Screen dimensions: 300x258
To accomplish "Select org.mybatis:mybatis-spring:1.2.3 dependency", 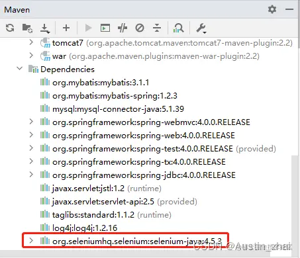I will (115, 96).
